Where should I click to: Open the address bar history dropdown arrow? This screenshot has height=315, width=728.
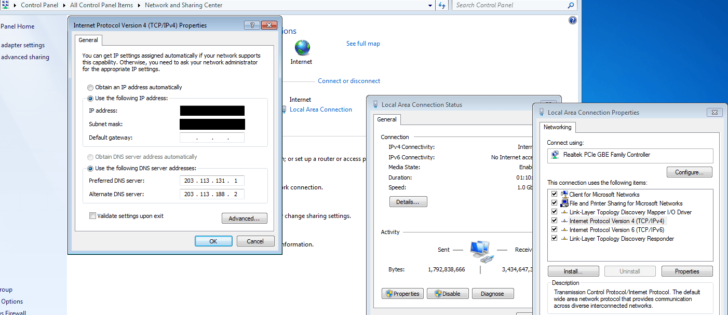click(430, 5)
